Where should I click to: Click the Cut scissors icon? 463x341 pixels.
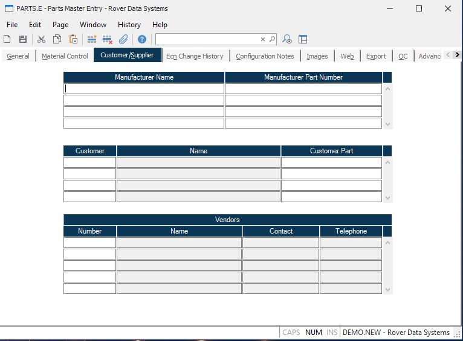(x=41, y=39)
